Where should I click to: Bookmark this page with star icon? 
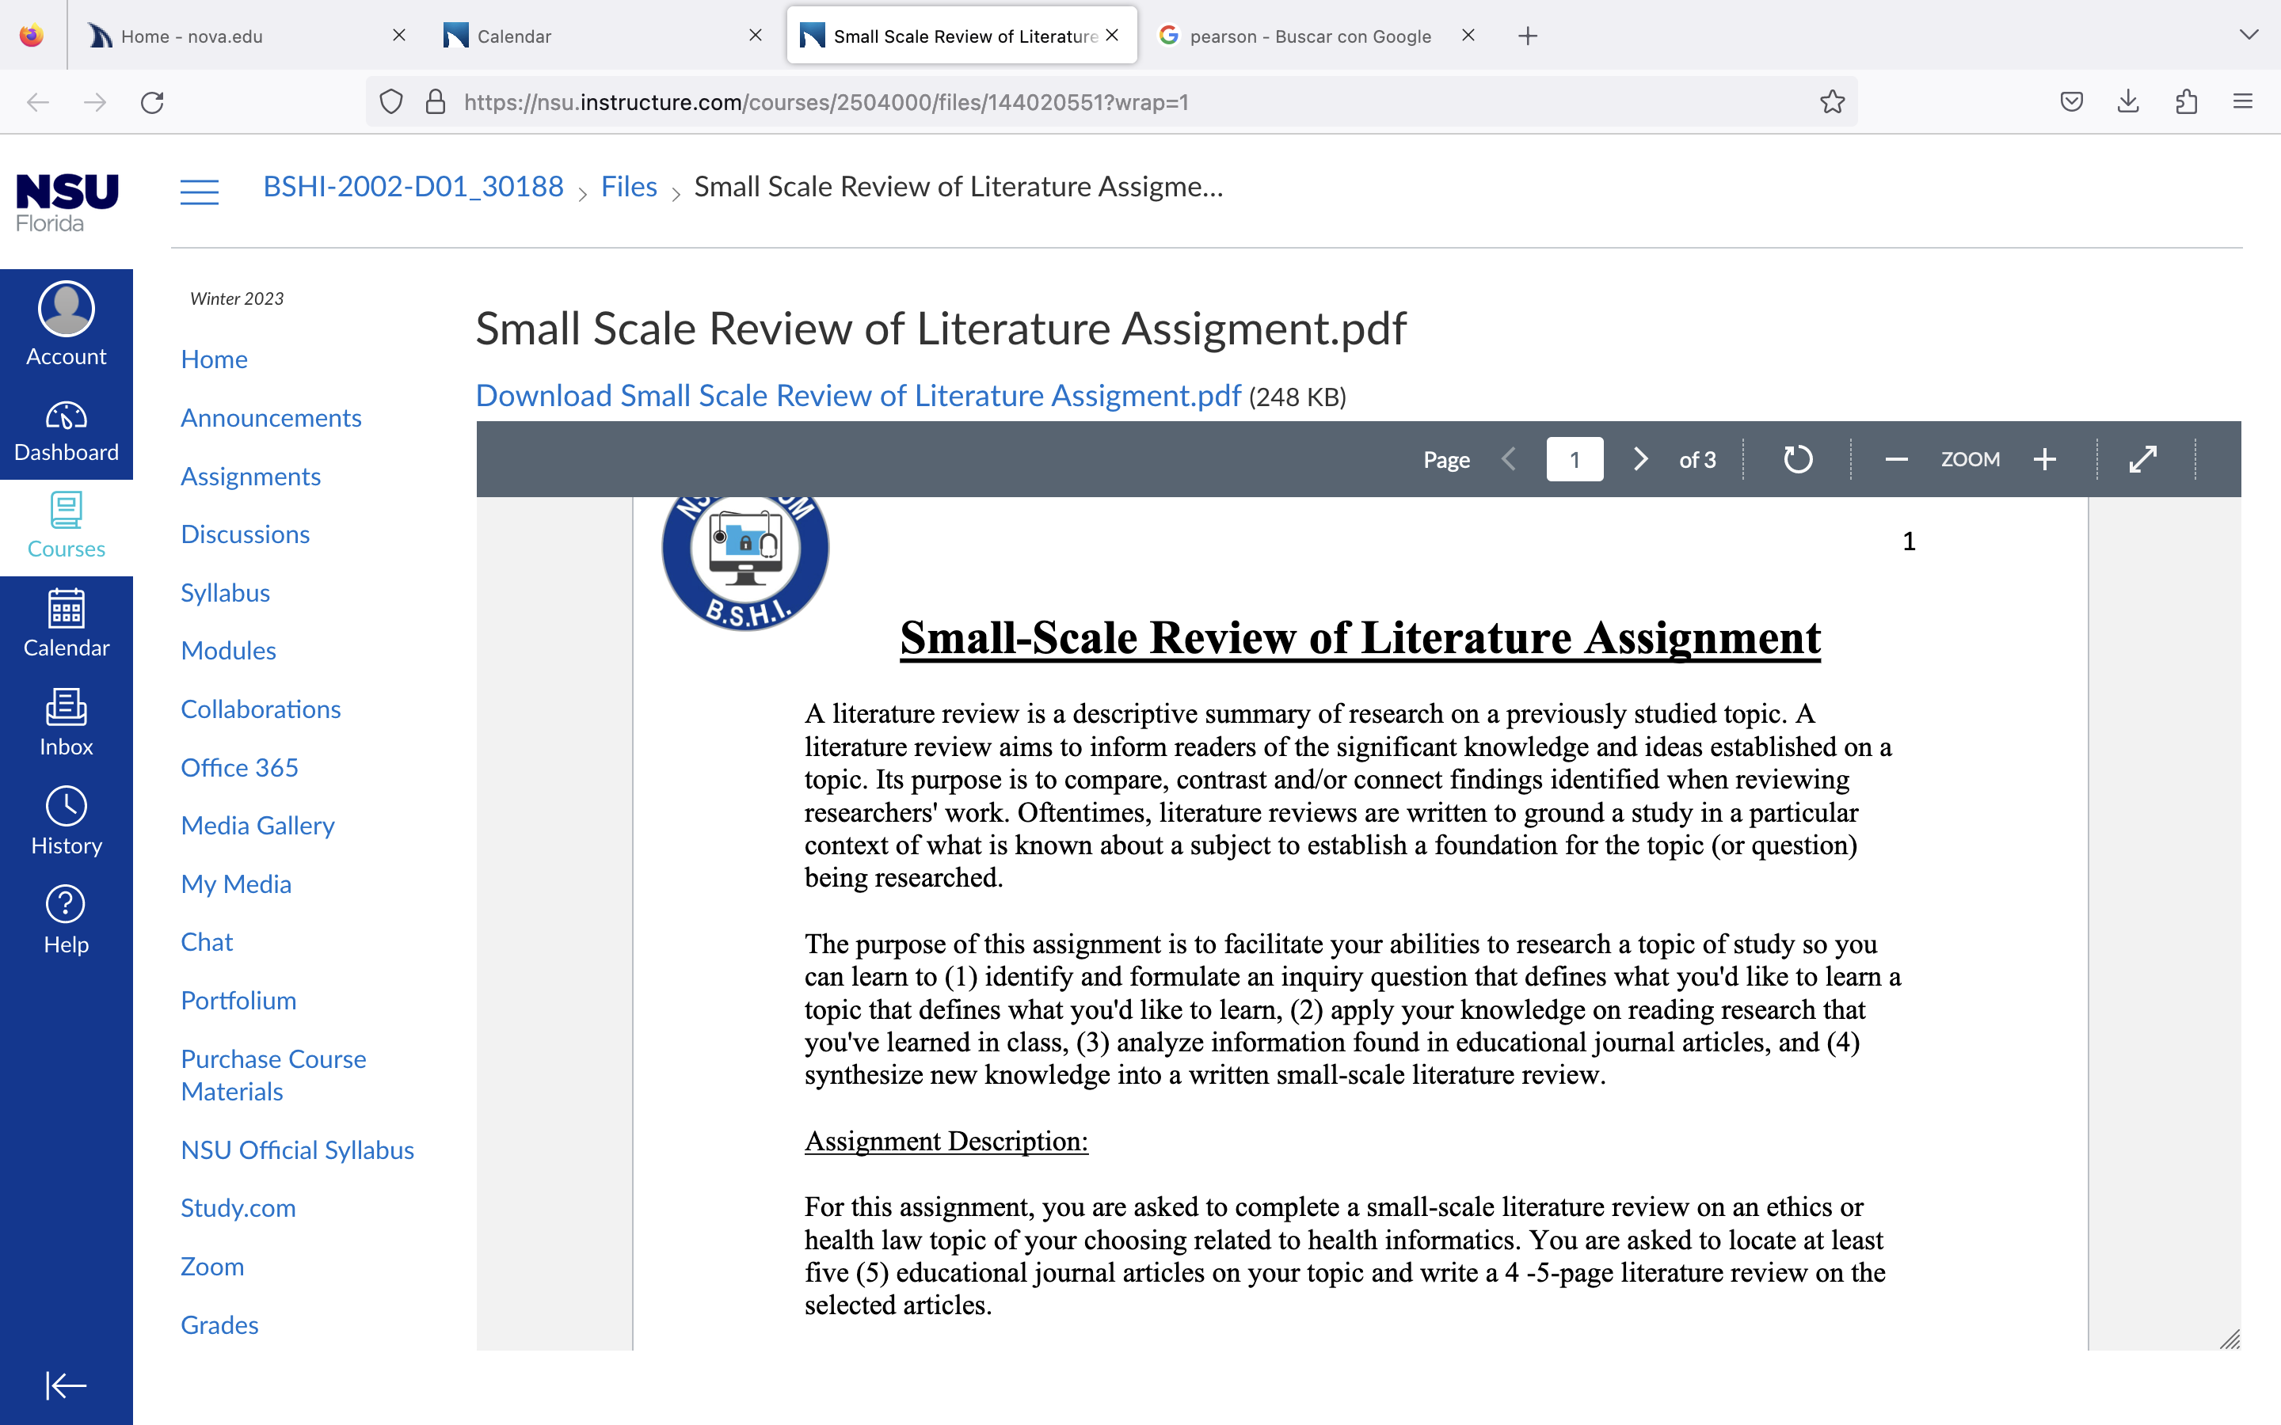click(1831, 102)
